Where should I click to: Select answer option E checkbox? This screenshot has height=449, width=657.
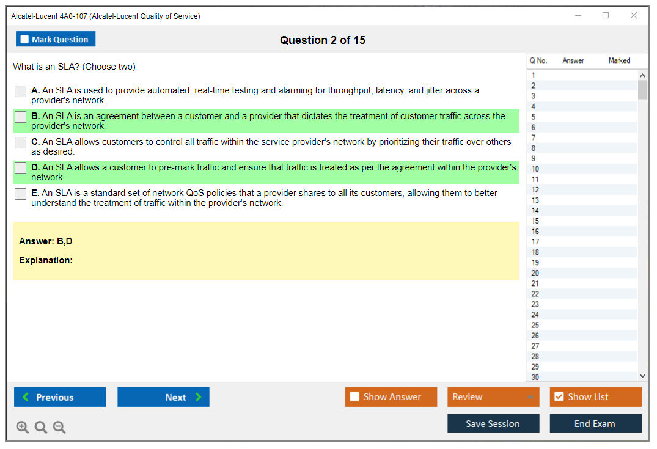[x=21, y=194]
